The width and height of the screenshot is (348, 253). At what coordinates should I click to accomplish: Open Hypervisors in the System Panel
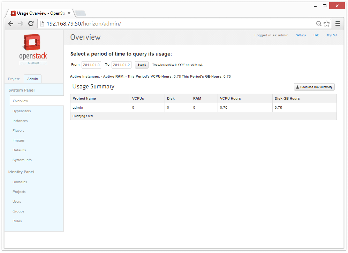(22, 111)
